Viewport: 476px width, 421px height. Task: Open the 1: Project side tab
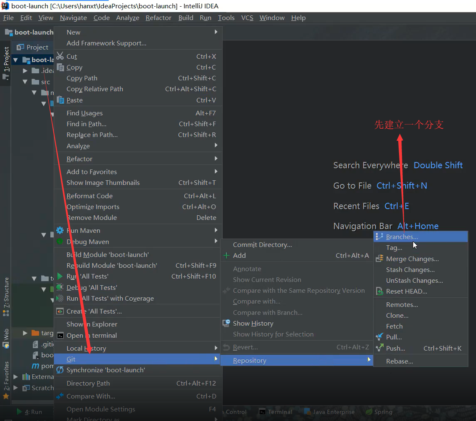pyautogui.click(x=6, y=63)
